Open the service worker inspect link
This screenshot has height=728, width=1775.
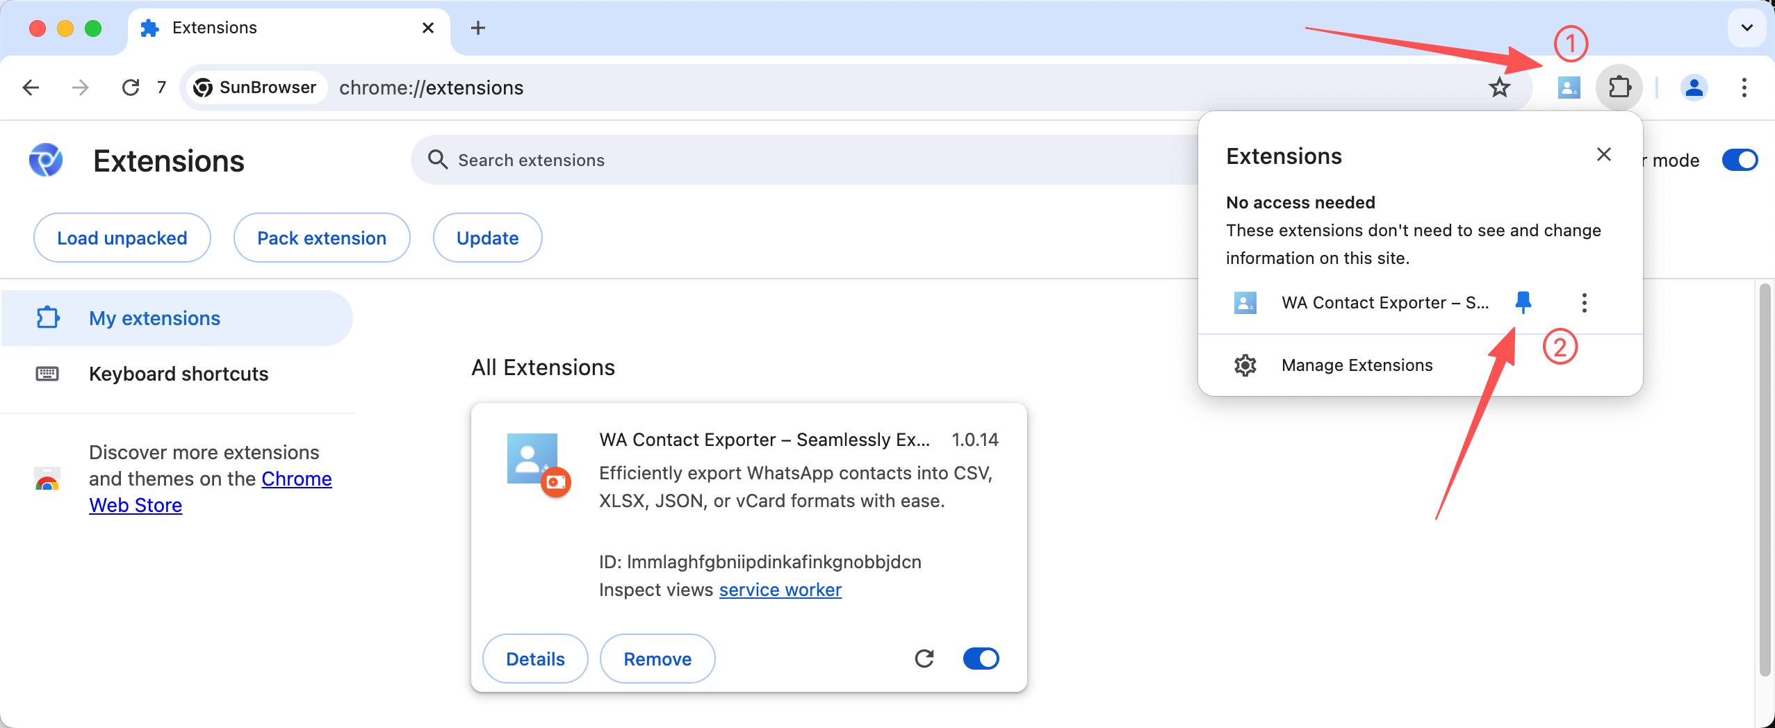point(780,590)
